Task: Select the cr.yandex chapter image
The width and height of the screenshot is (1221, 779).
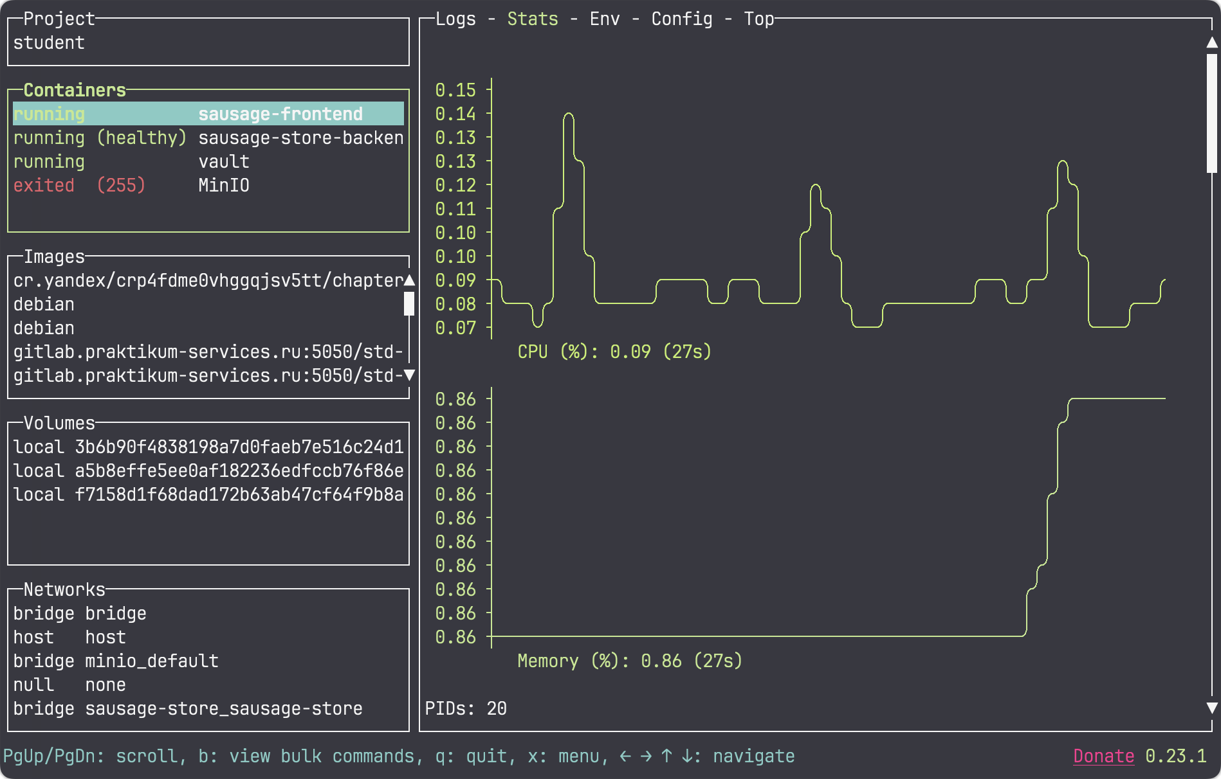Action: click(x=207, y=281)
